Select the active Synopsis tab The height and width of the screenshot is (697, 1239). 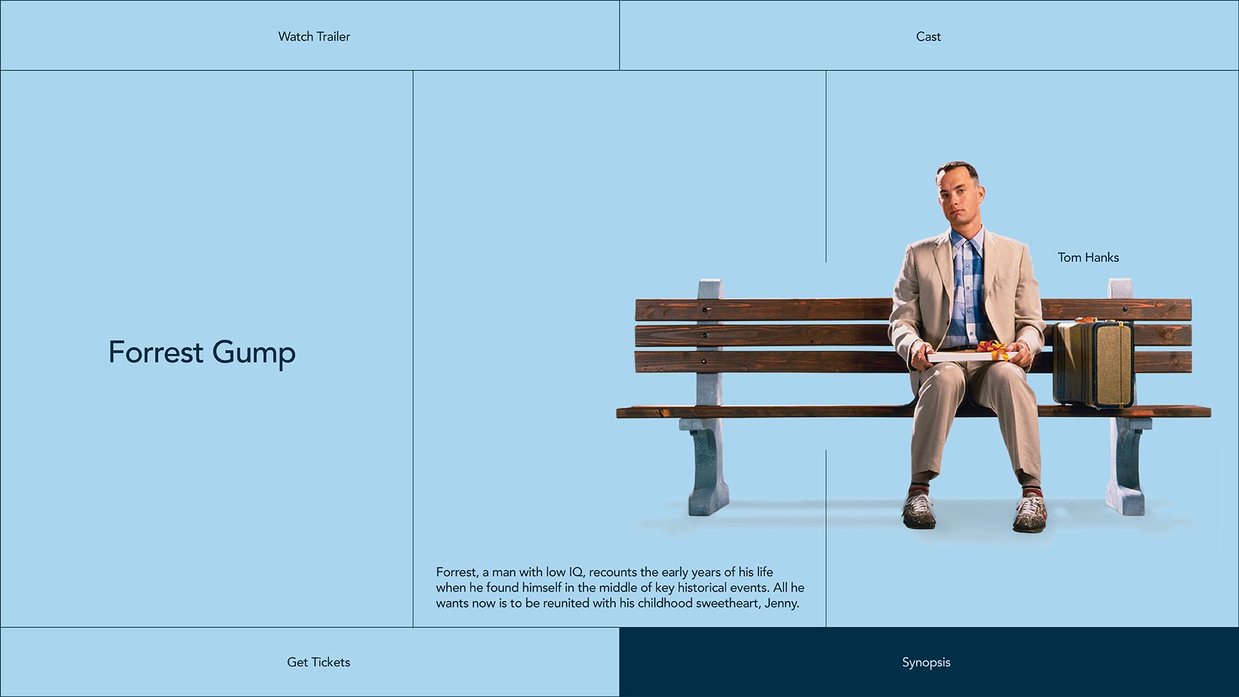point(929,662)
